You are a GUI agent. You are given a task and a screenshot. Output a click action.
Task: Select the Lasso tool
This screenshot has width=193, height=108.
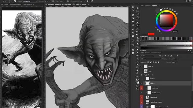point(138,14)
